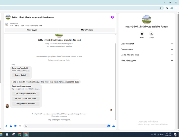Expand the Privacy & support section
Viewport: 179px width, 137px height.
(147, 60)
